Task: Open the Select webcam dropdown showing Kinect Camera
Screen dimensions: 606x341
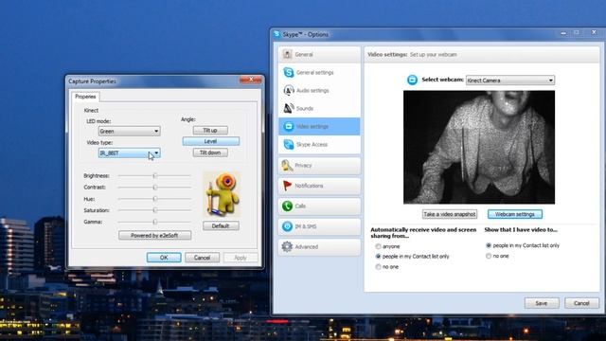Action: pos(510,80)
